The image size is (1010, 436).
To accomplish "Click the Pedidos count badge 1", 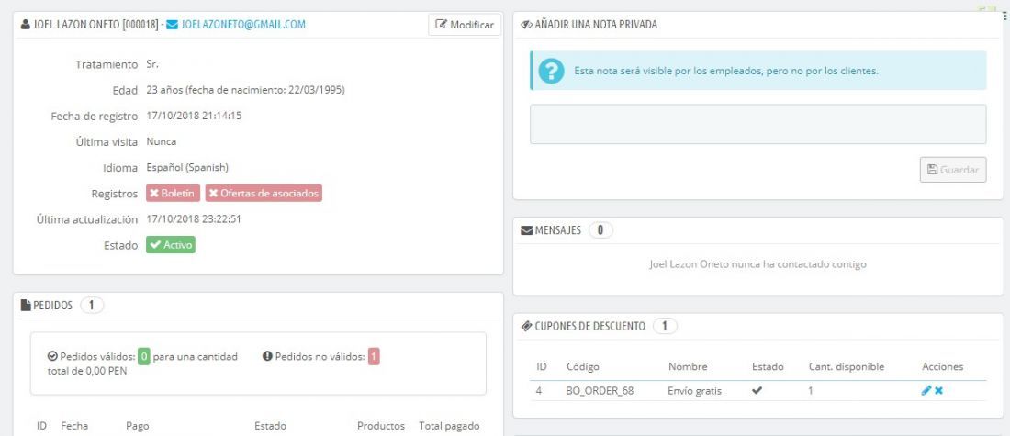I will click(x=92, y=306).
